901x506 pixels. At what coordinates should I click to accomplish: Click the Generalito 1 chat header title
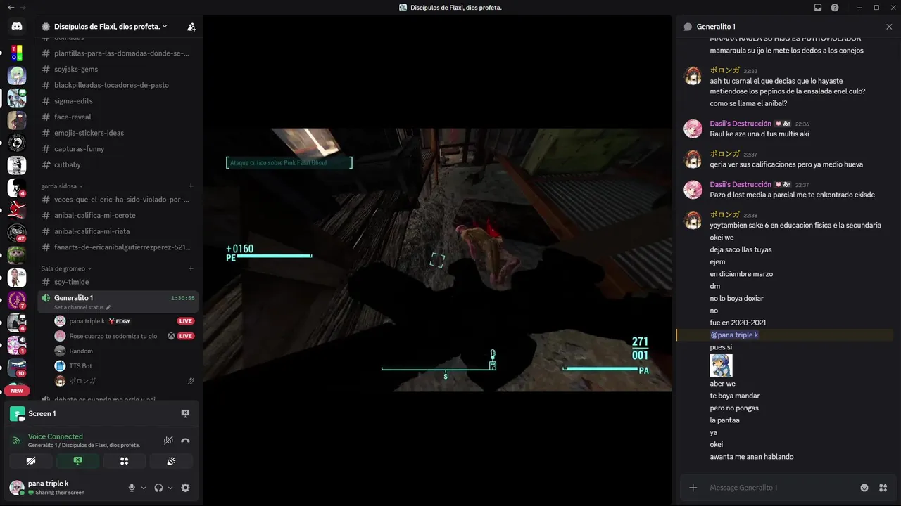(x=716, y=27)
